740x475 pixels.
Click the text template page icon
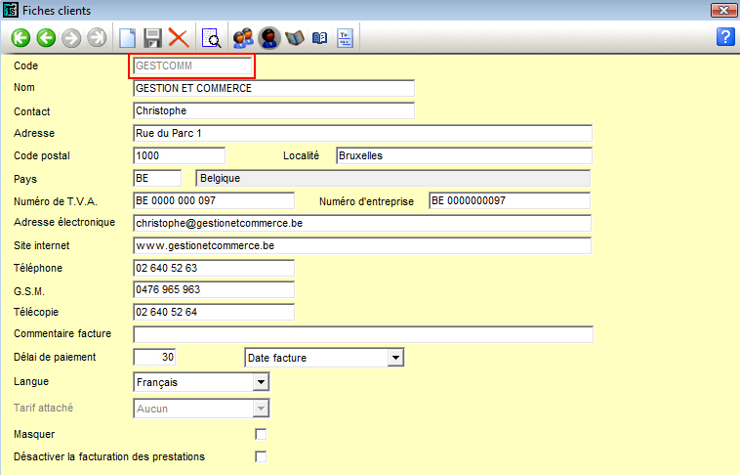345,38
